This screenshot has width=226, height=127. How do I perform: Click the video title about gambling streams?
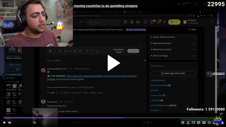(106, 6)
